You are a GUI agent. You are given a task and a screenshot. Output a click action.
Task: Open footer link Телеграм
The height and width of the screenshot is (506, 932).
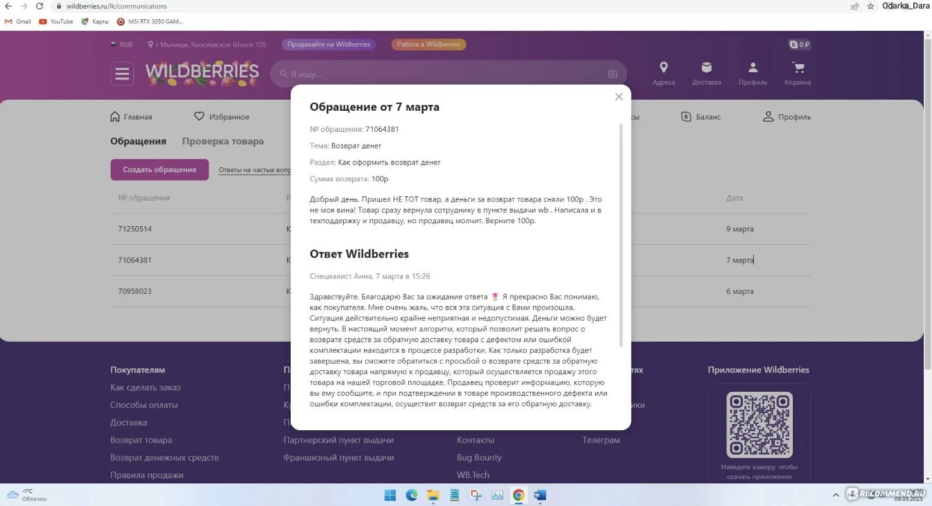[601, 440]
